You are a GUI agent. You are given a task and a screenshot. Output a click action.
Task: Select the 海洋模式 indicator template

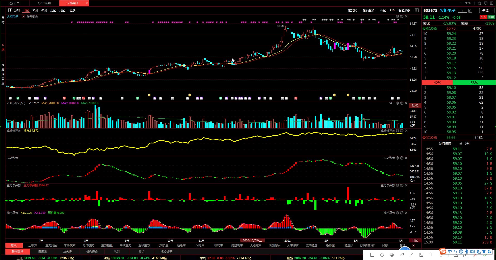tap(88, 245)
